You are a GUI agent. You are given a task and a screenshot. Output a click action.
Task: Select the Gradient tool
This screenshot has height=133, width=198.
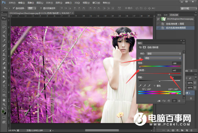(4, 68)
